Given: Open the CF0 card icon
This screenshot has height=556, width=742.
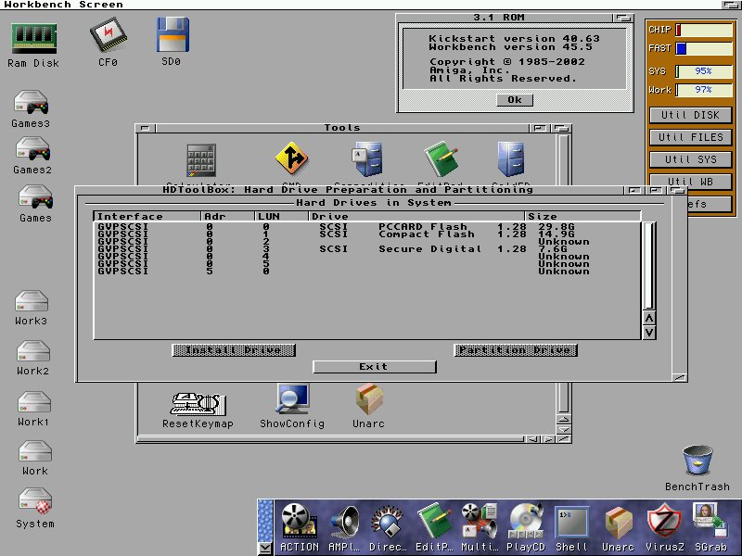Looking at the screenshot, I should coord(109,35).
